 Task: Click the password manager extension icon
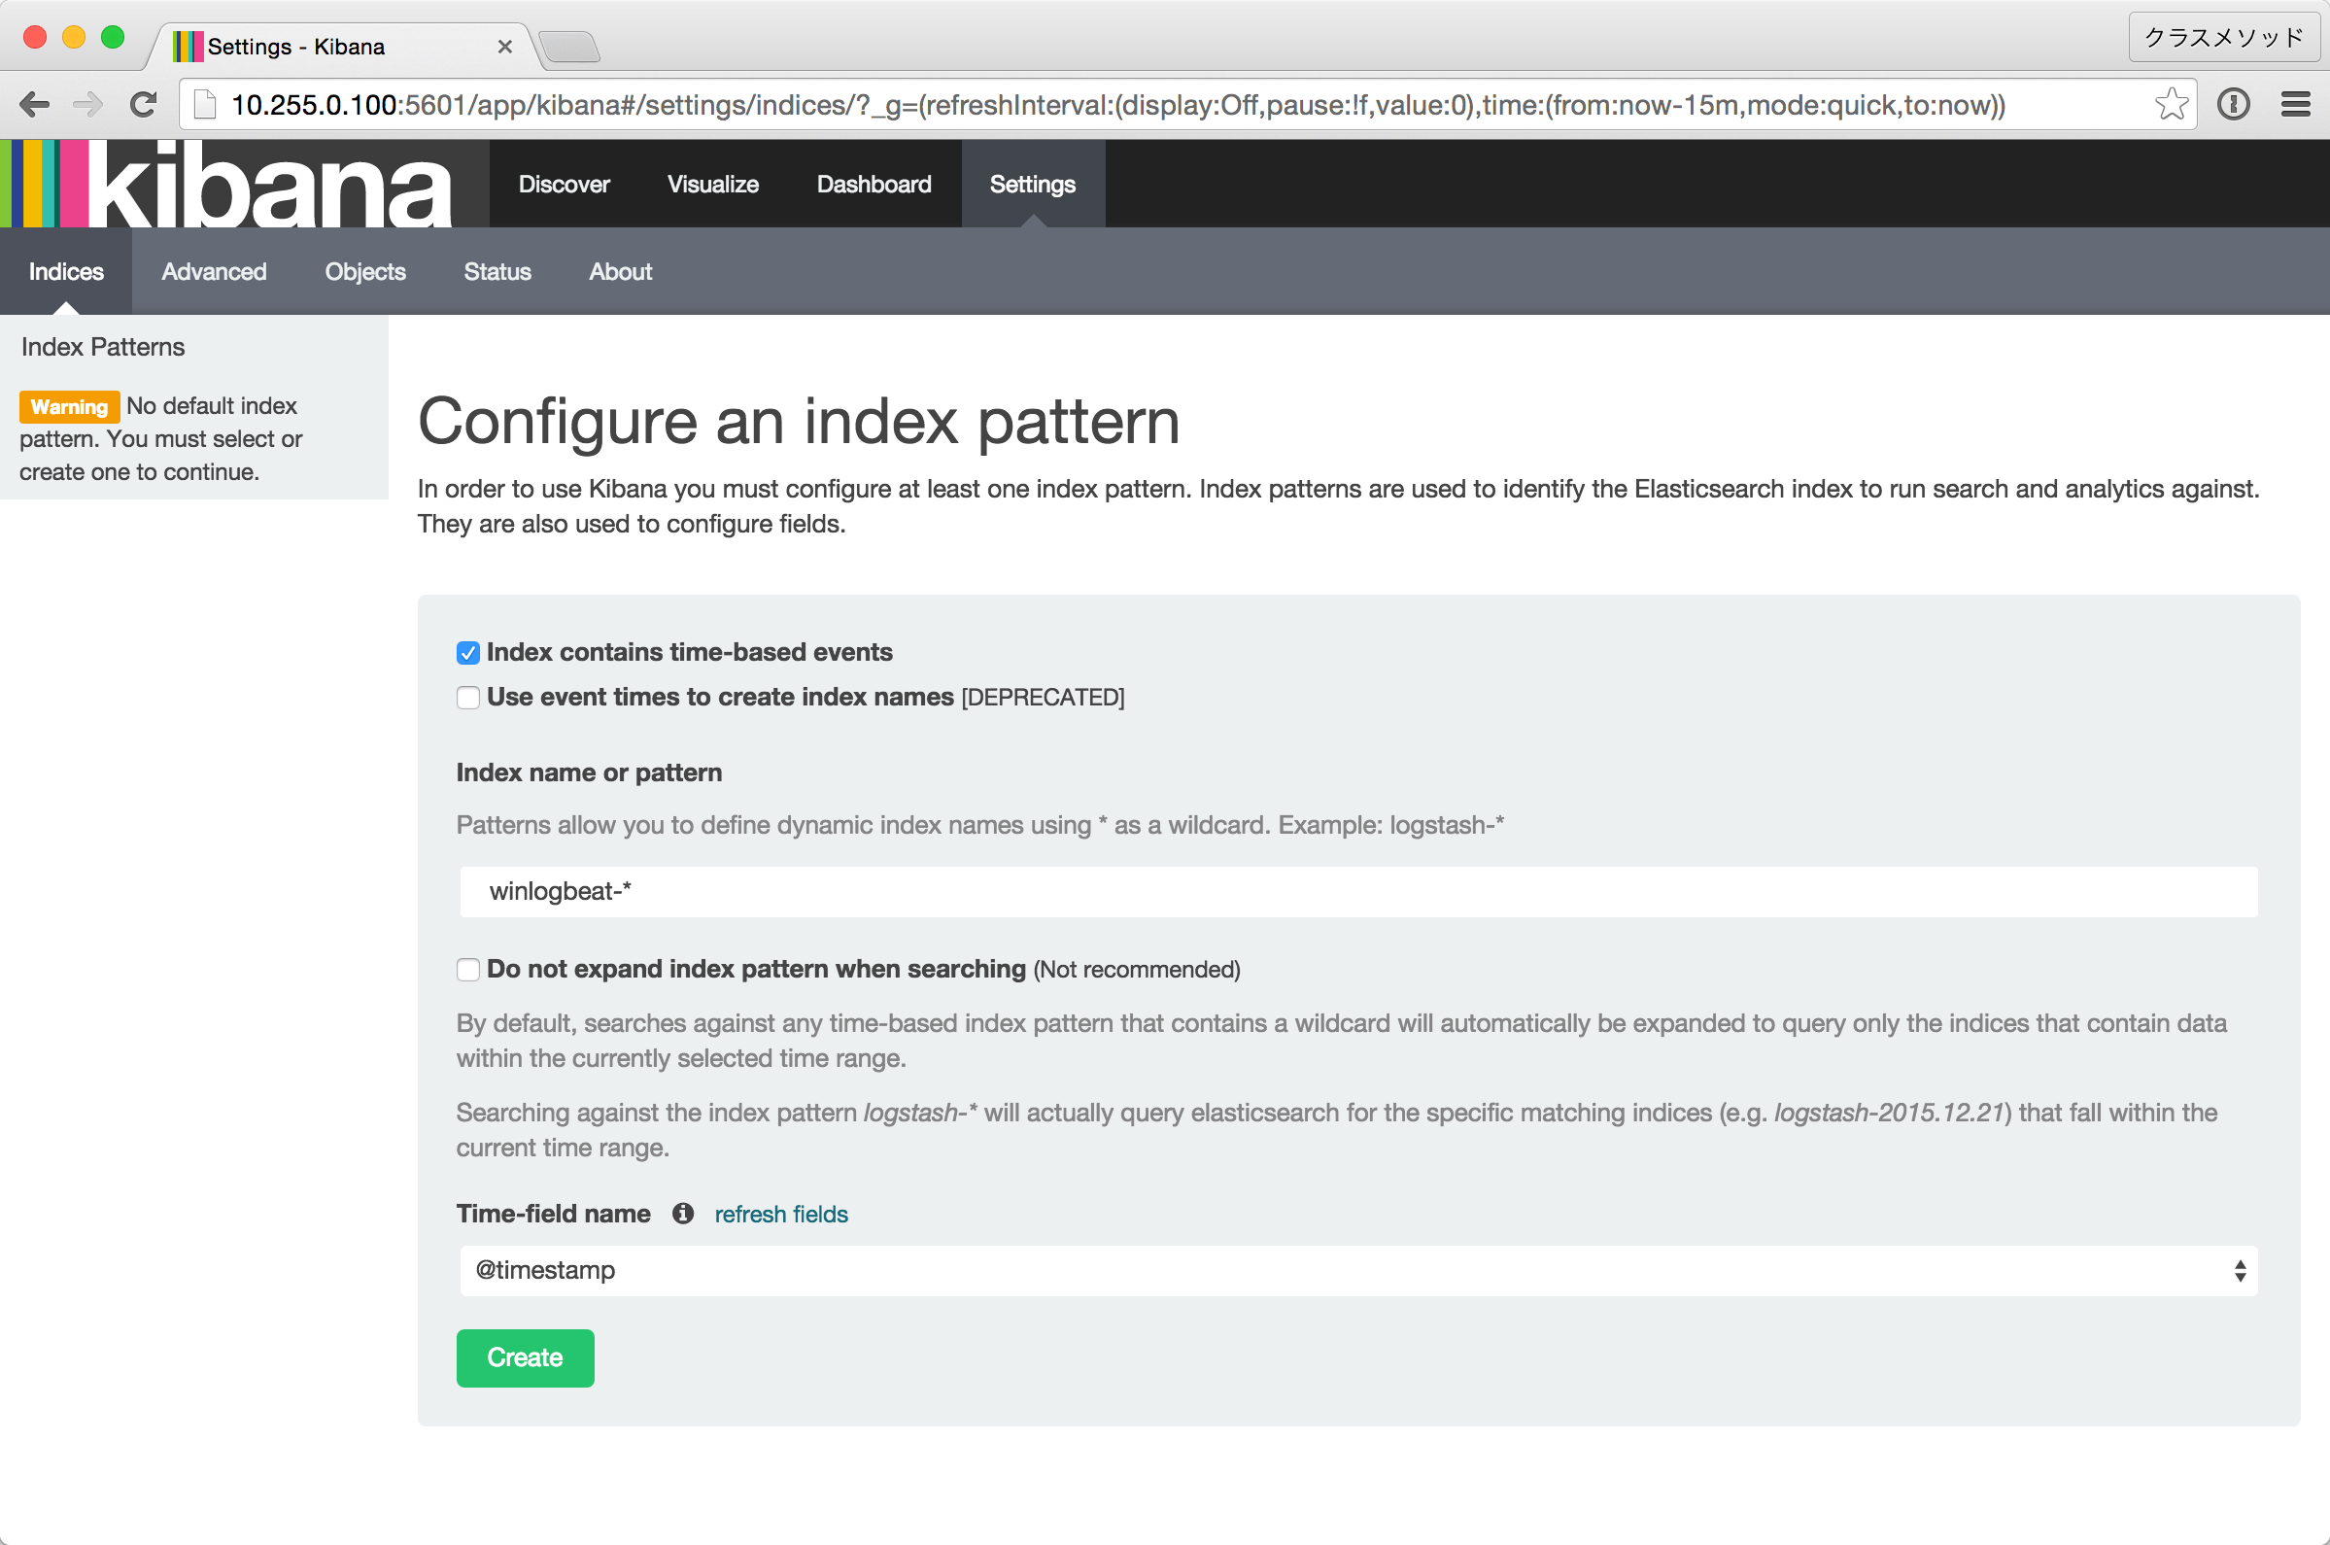point(2233,104)
